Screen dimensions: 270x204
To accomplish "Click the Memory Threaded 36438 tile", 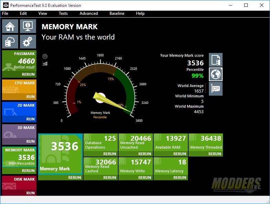I will (206, 142).
